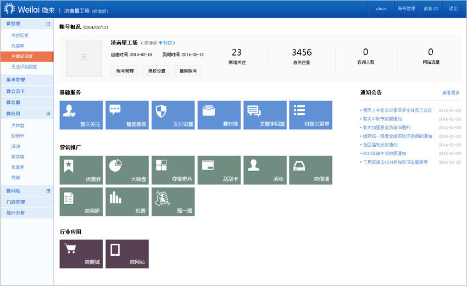Expand the 微网站 sidebar section

click(48, 191)
